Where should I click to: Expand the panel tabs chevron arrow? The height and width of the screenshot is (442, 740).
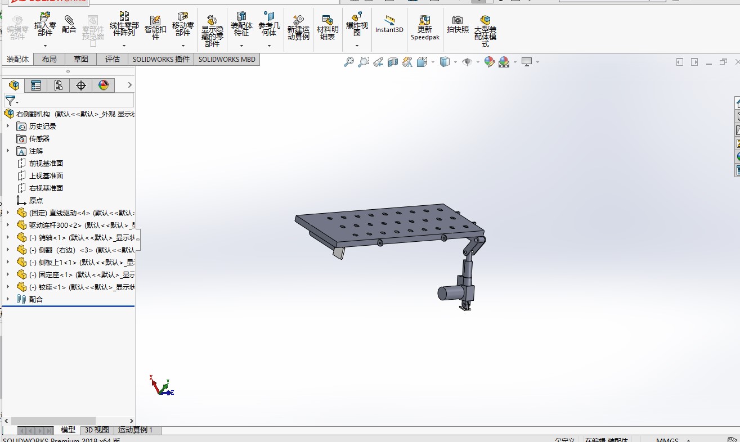(129, 85)
